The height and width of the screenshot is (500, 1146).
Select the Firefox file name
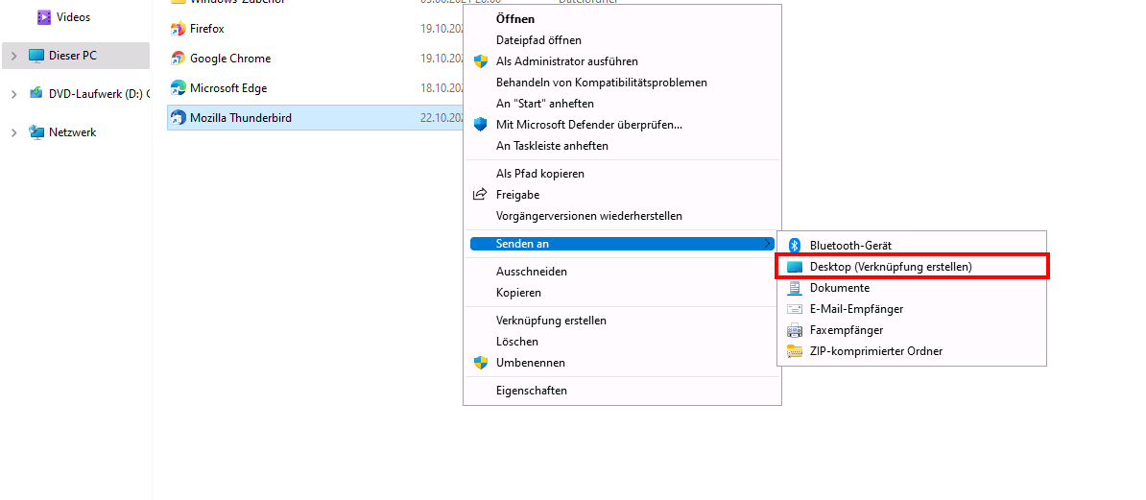tap(206, 29)
